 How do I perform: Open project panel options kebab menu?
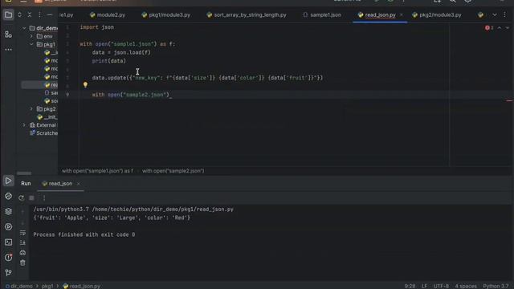(x=39, y=14)
